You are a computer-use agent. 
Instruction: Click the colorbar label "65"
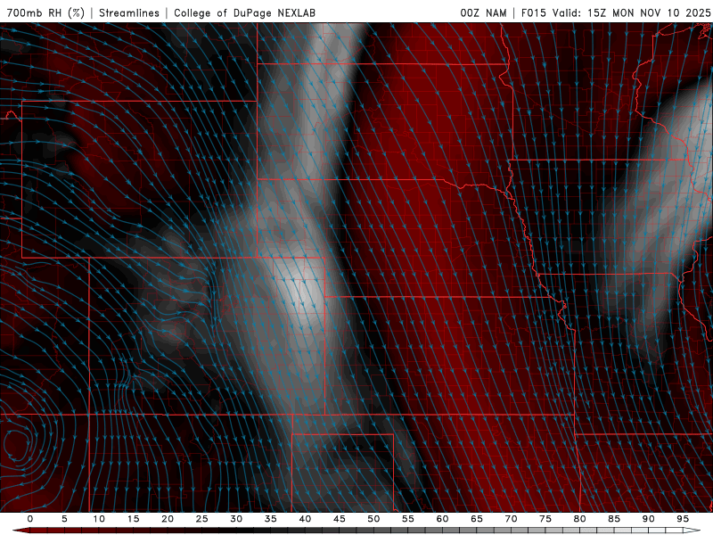tap(477, 519)
